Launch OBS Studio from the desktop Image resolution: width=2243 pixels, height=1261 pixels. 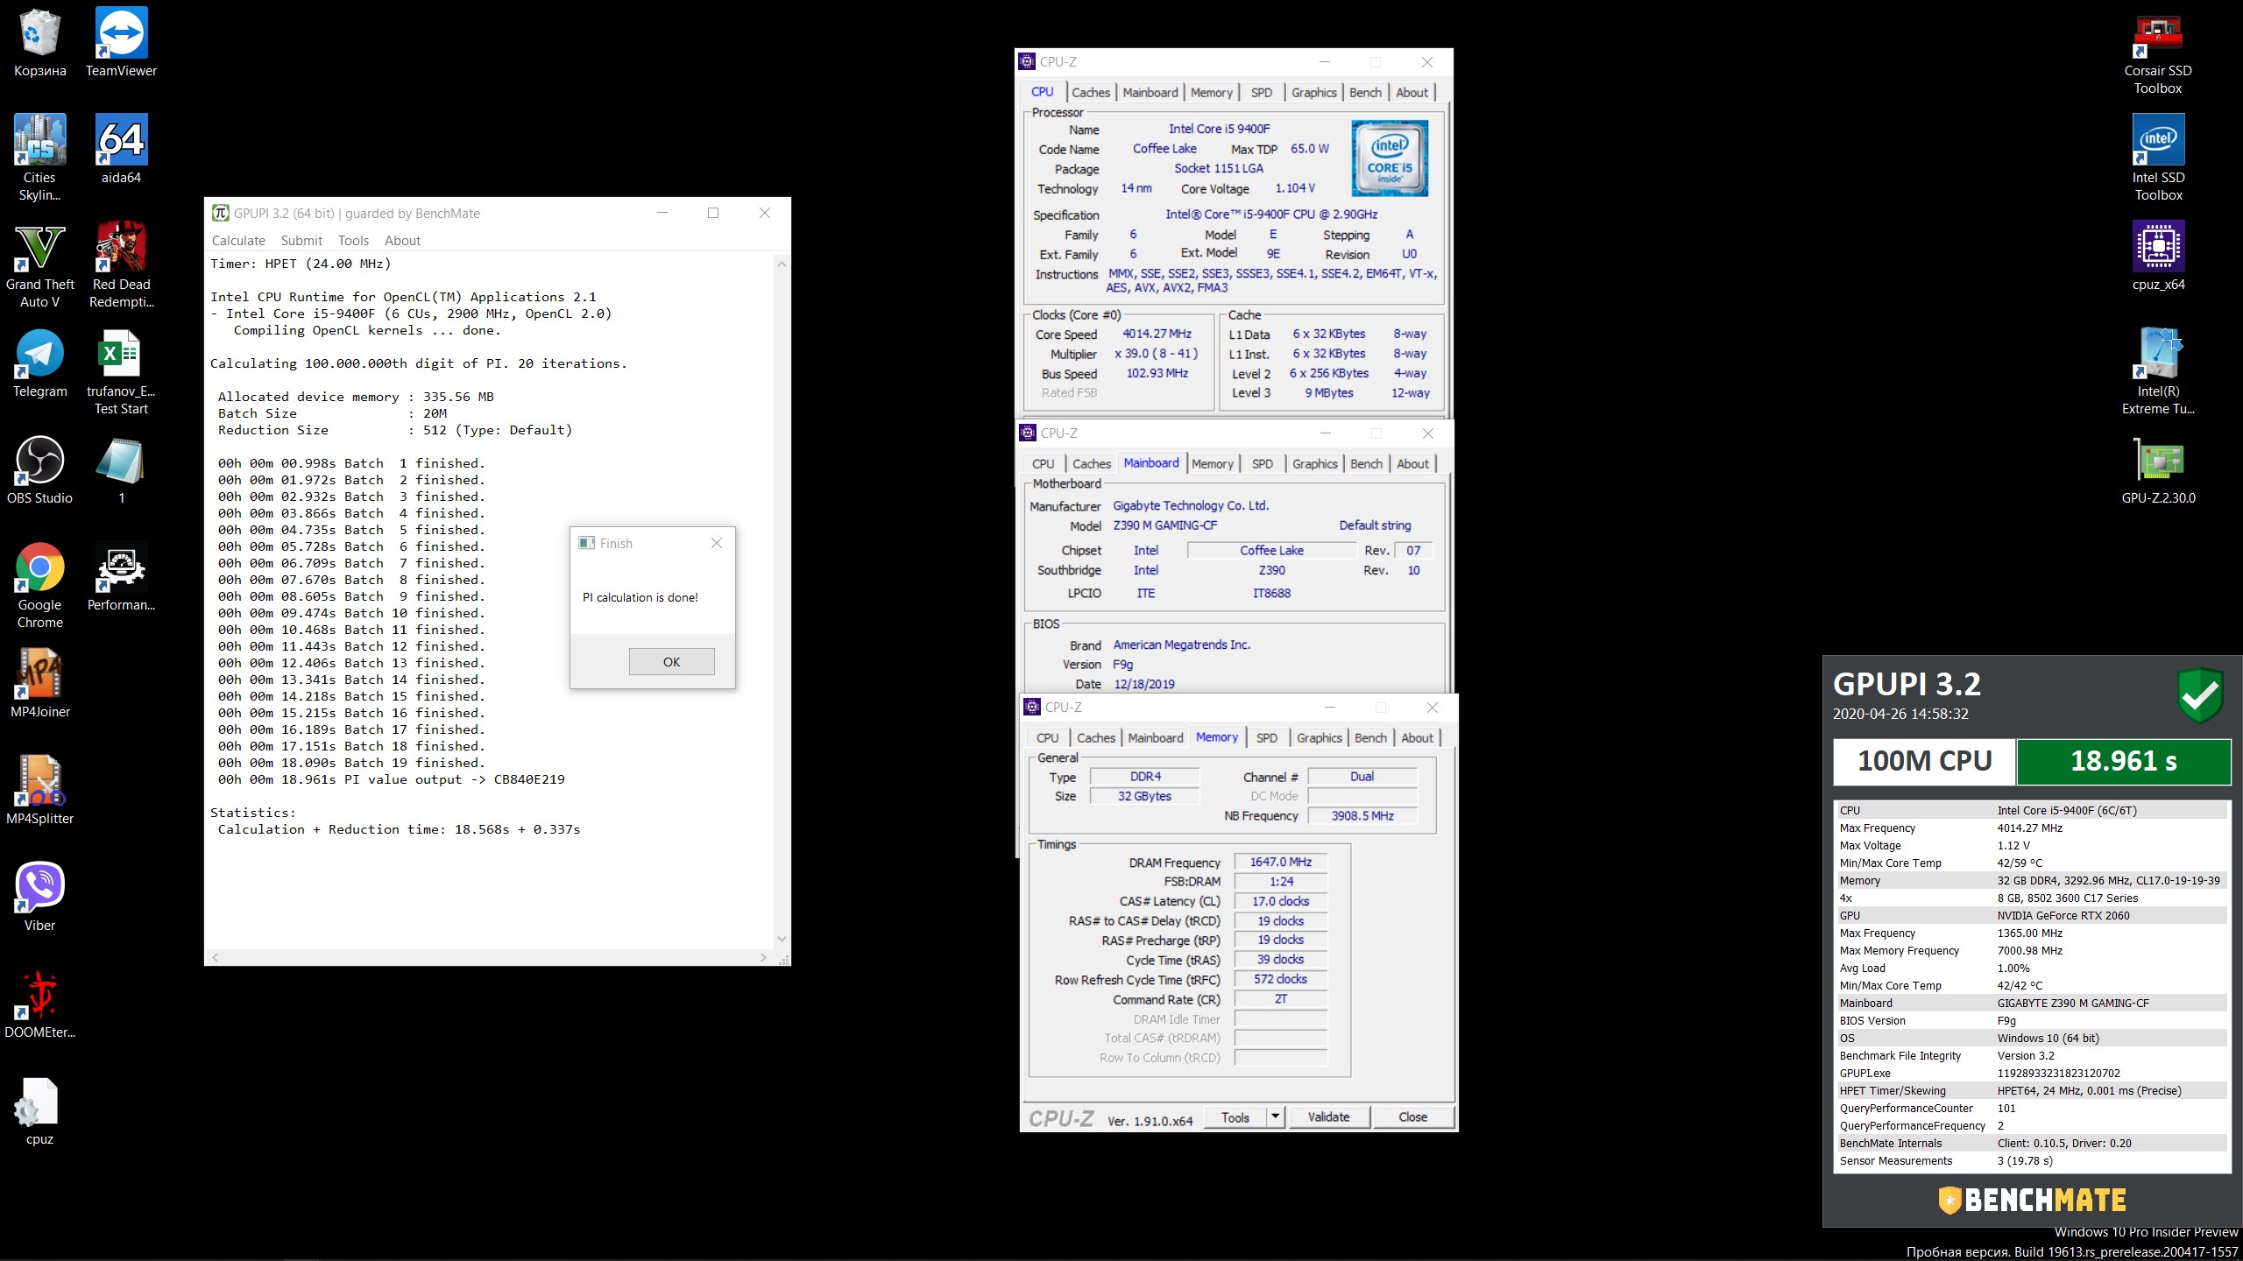pyautogui.click(x=39, y=469)
